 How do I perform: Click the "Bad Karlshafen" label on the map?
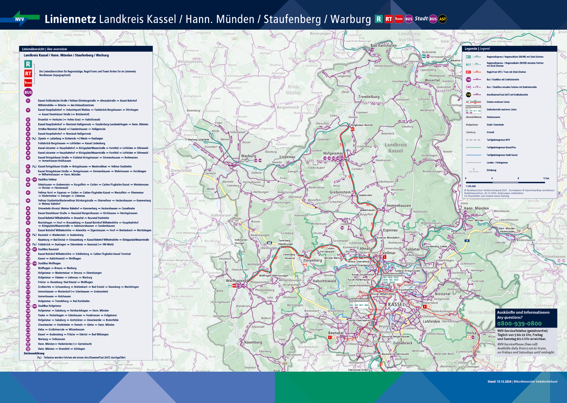pos(383,45)
